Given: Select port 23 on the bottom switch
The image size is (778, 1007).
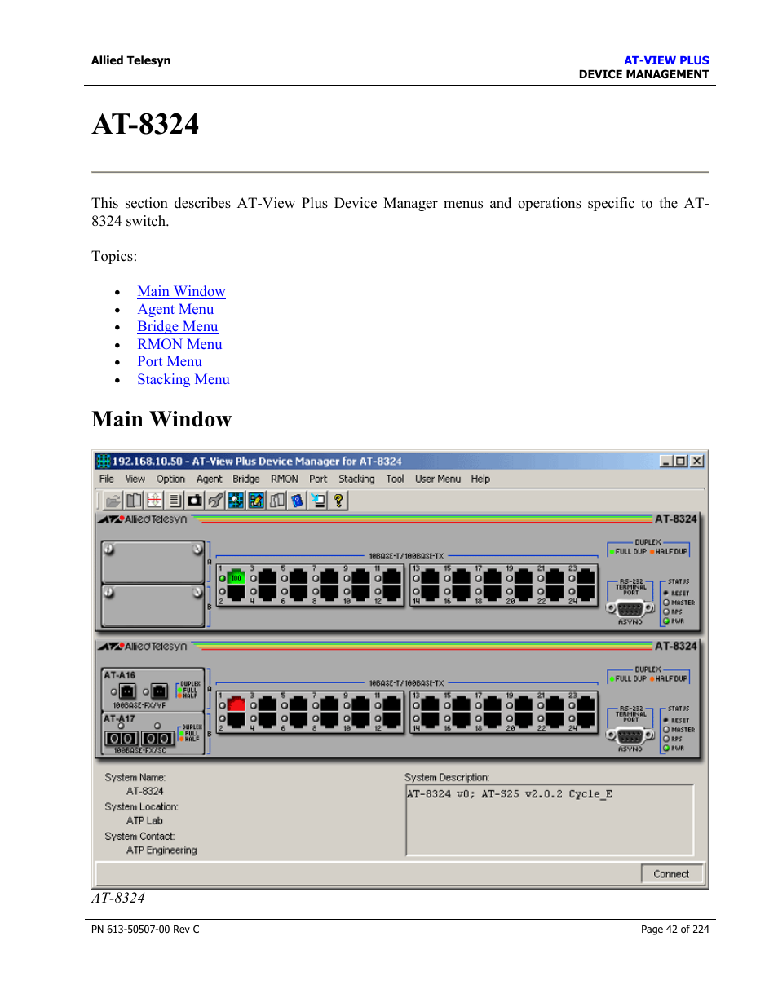Looking at the screenshot, I should 586,704.
